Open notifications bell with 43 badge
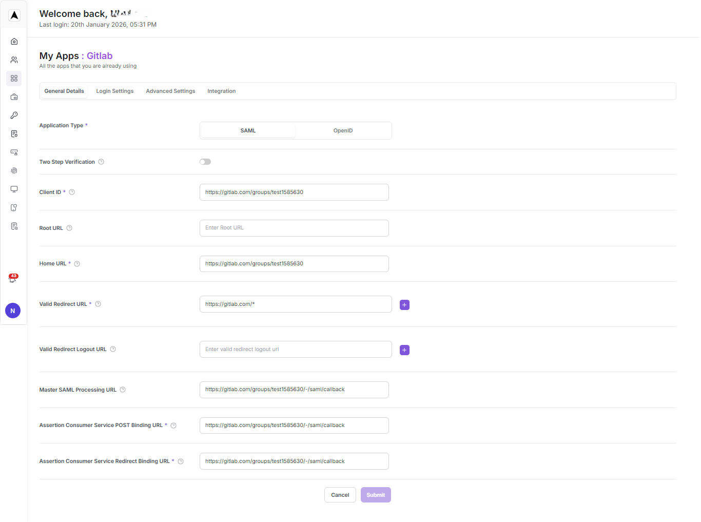This screenshot has width=701, height=522. pos(13,279)
